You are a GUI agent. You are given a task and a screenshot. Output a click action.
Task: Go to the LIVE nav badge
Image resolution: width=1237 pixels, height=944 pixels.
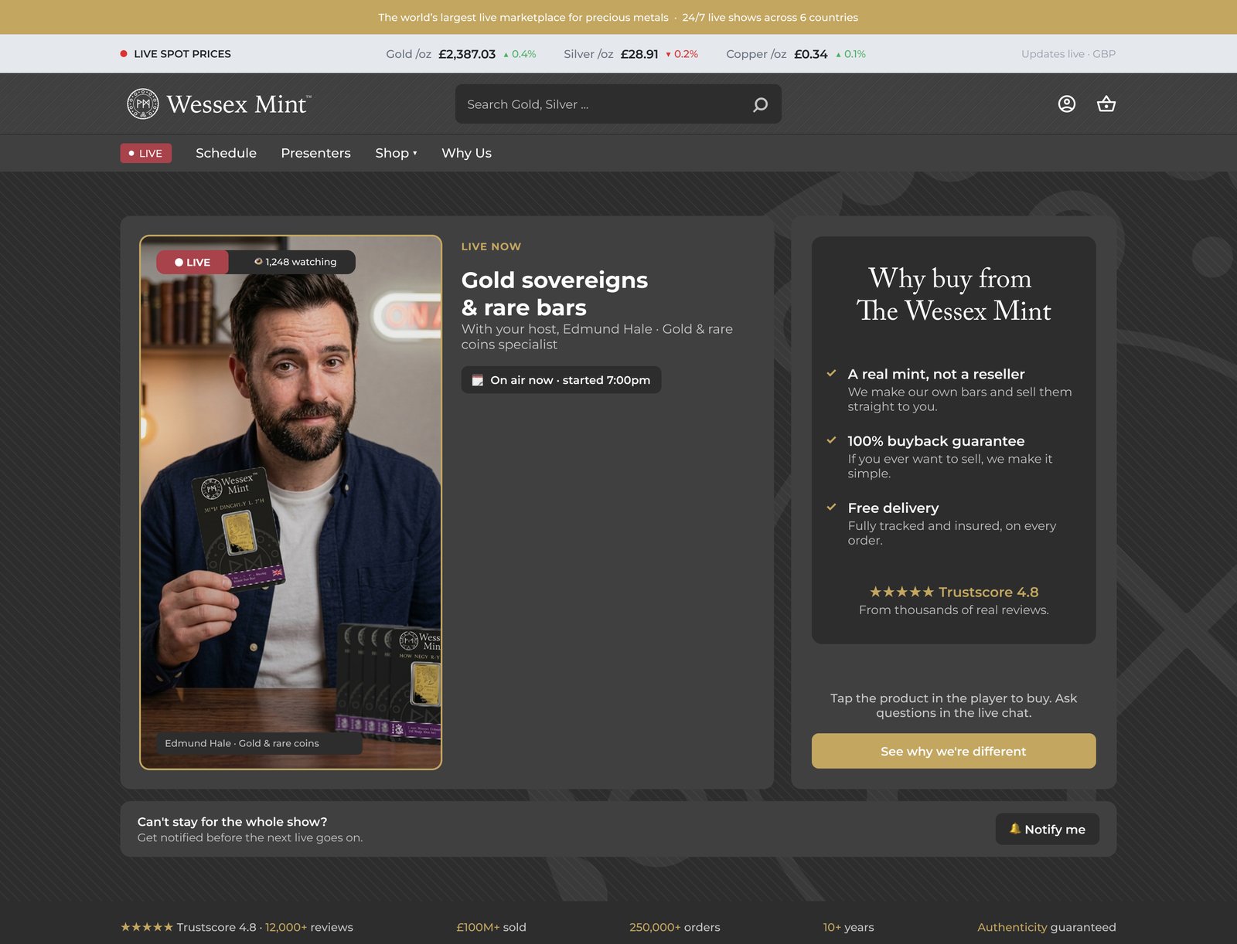click(146, 153)
